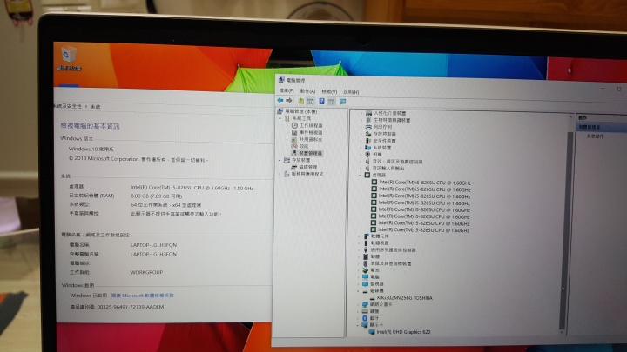The image size is (627, 352).
Task: Expand the 服務與應用程式 tree node
Action: pos(280,174)
